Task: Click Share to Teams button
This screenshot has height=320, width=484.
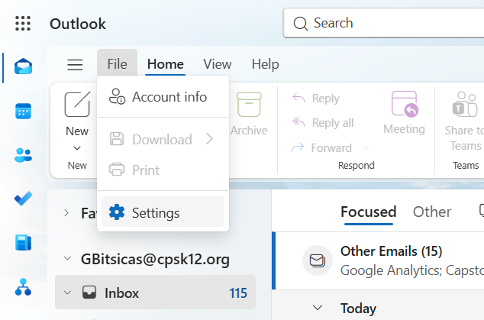Action: pyautogui.click(x=464, y=121)
